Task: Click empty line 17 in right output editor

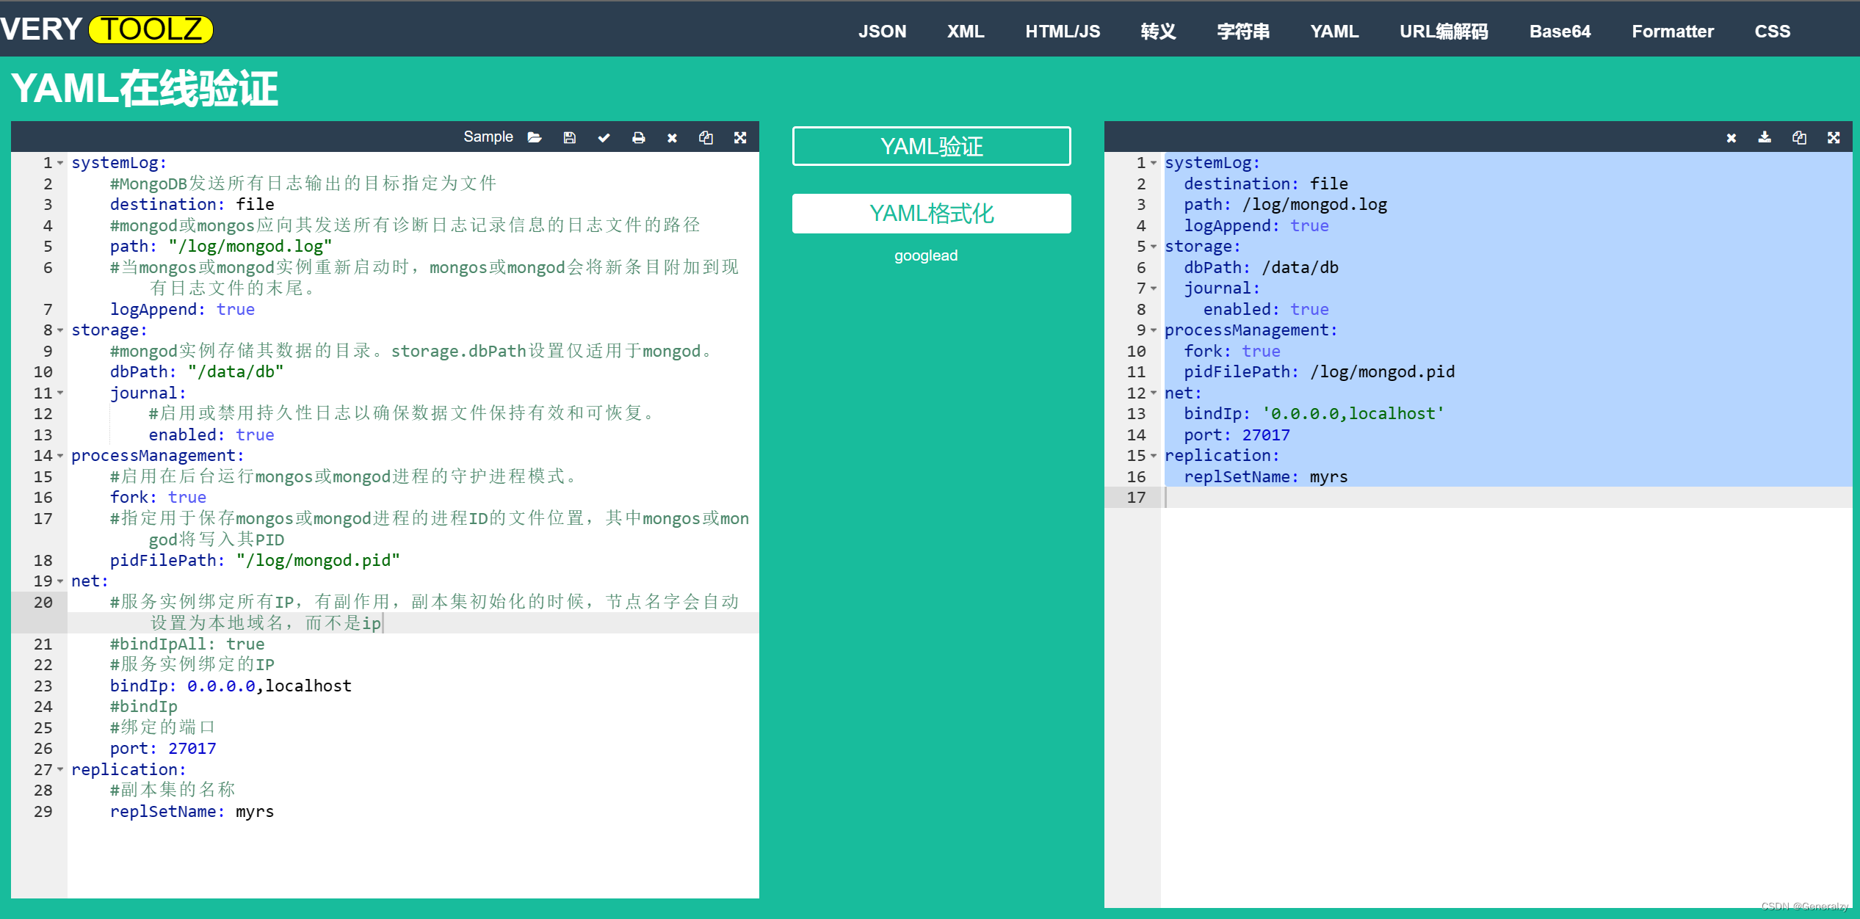Action: [x=1506, y=498]
